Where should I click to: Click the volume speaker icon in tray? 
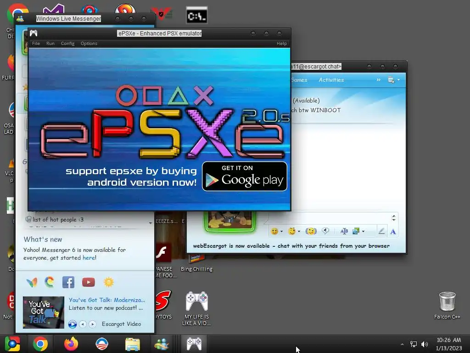coord(425,344)
